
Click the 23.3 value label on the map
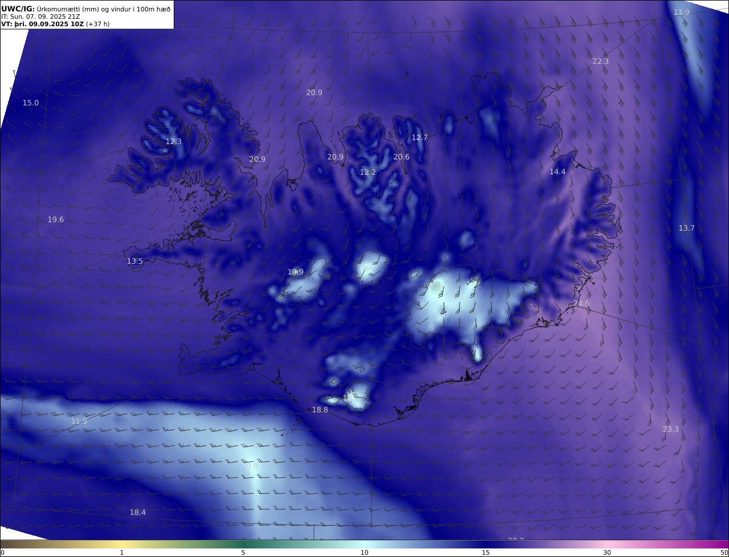point(671,429)
